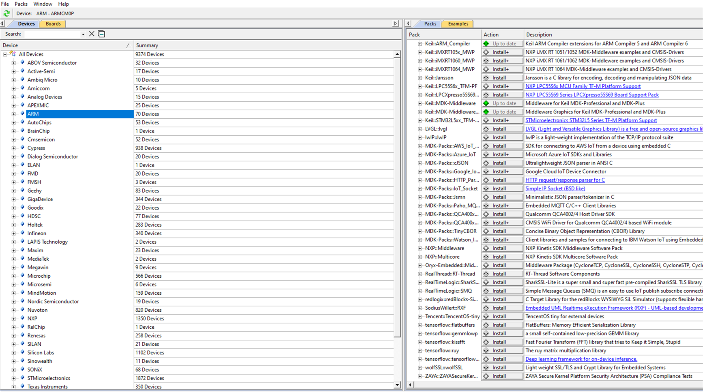Open the Packs menu
The width and height of the screenshot is (703, 392).
(21, 4)
